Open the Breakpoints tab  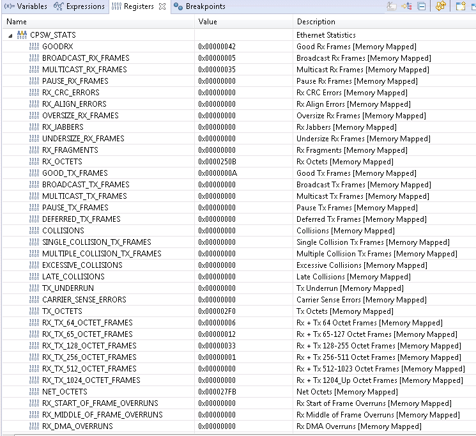pos(199,6)
